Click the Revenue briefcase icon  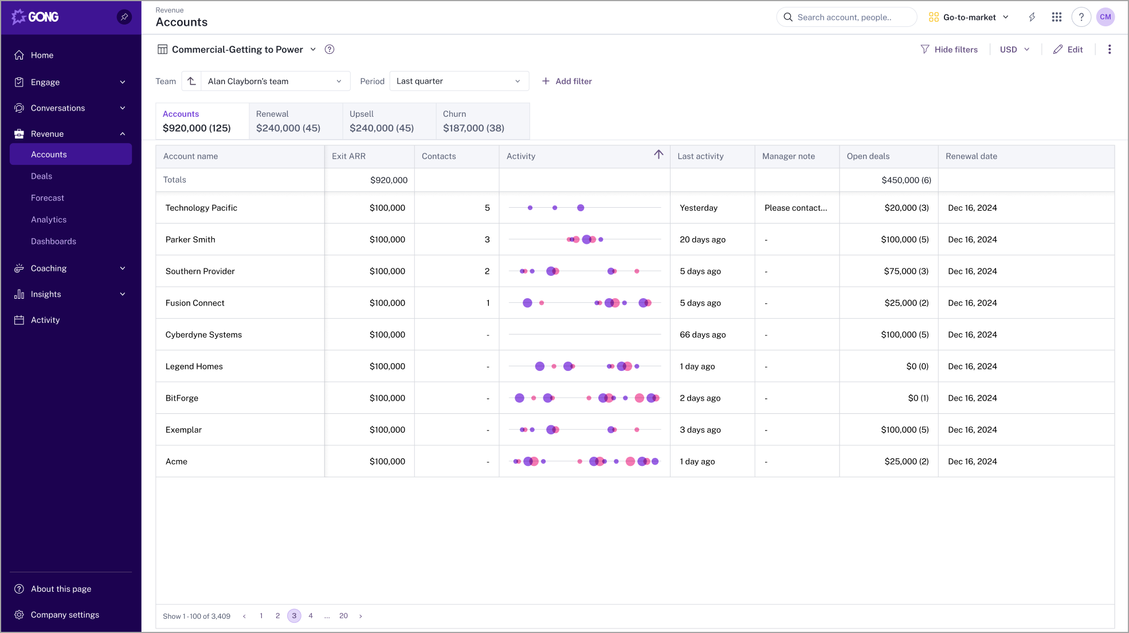(19, 134)
